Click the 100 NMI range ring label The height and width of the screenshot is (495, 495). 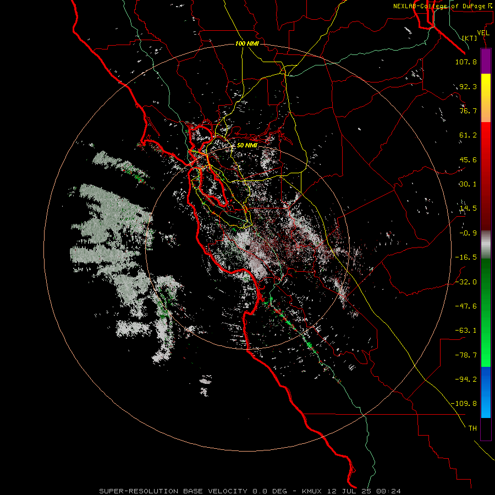pos(247,43)
